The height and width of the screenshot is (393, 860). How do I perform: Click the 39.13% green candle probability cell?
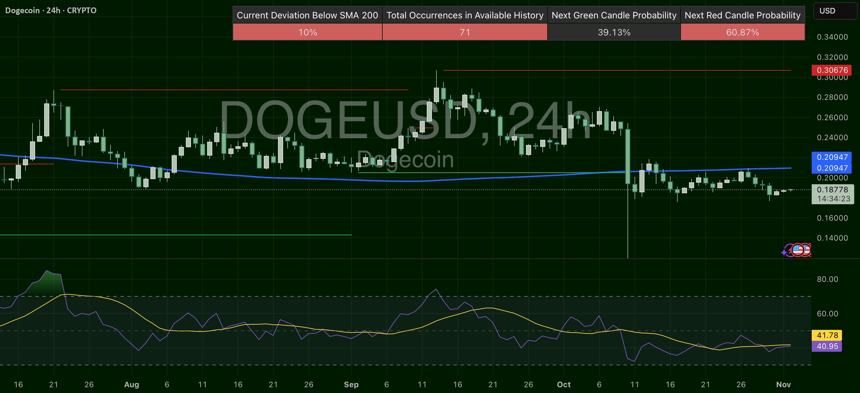(614, 33)
